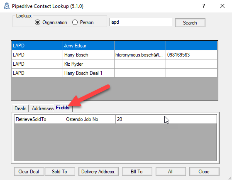
Task: Select the Harry Bosch contact row
Action: point(114,55)
